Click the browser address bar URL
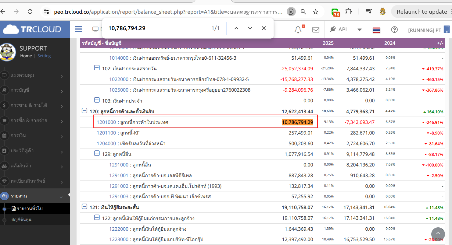 (x=168, y=12)
